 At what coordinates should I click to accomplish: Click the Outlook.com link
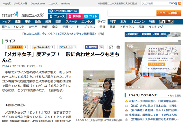click(38, 4)
